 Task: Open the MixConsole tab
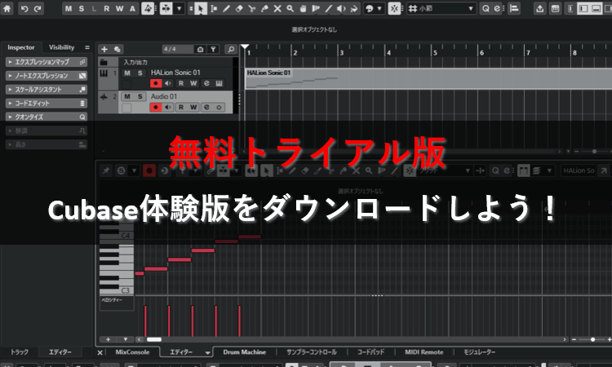coord(132,352)
